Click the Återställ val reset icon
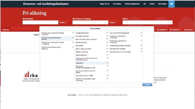 click(x=158, y=30)
